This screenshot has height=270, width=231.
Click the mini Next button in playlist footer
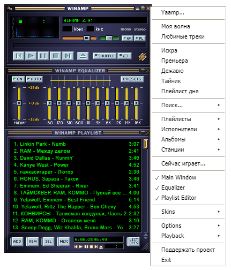[96, 246]
